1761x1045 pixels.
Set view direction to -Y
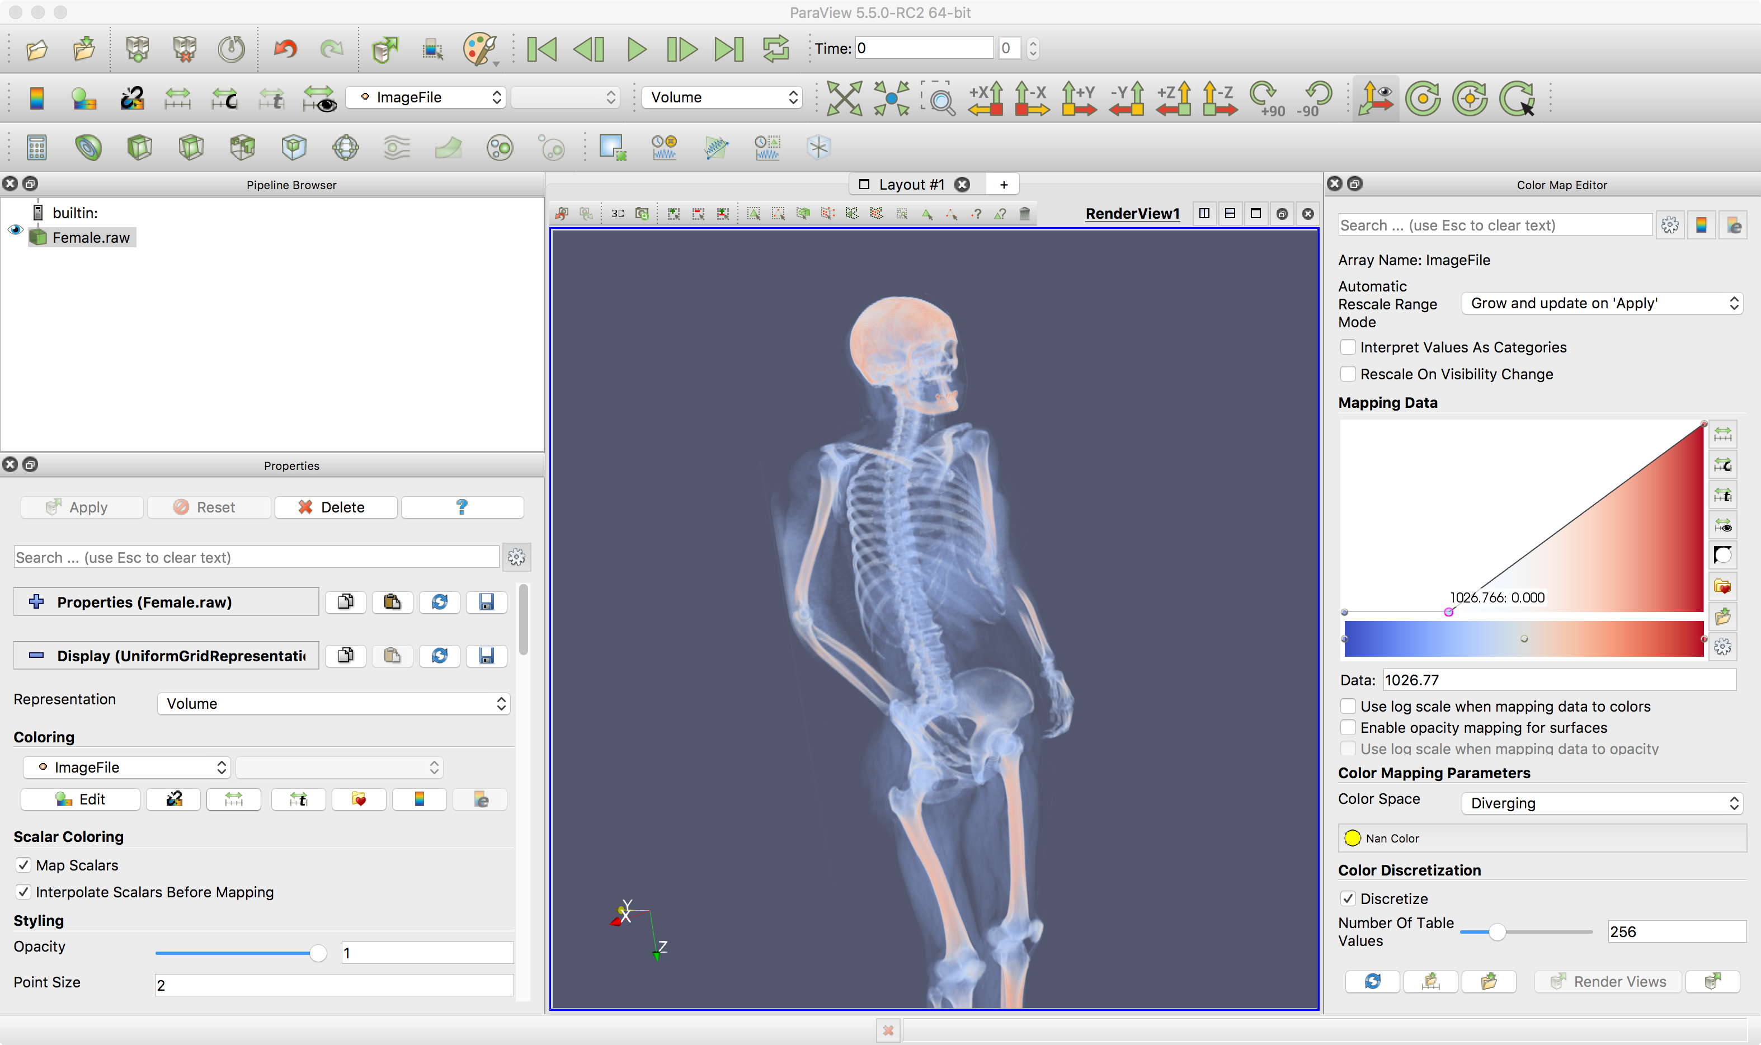pyautogui.click(x=1127, y=98)
